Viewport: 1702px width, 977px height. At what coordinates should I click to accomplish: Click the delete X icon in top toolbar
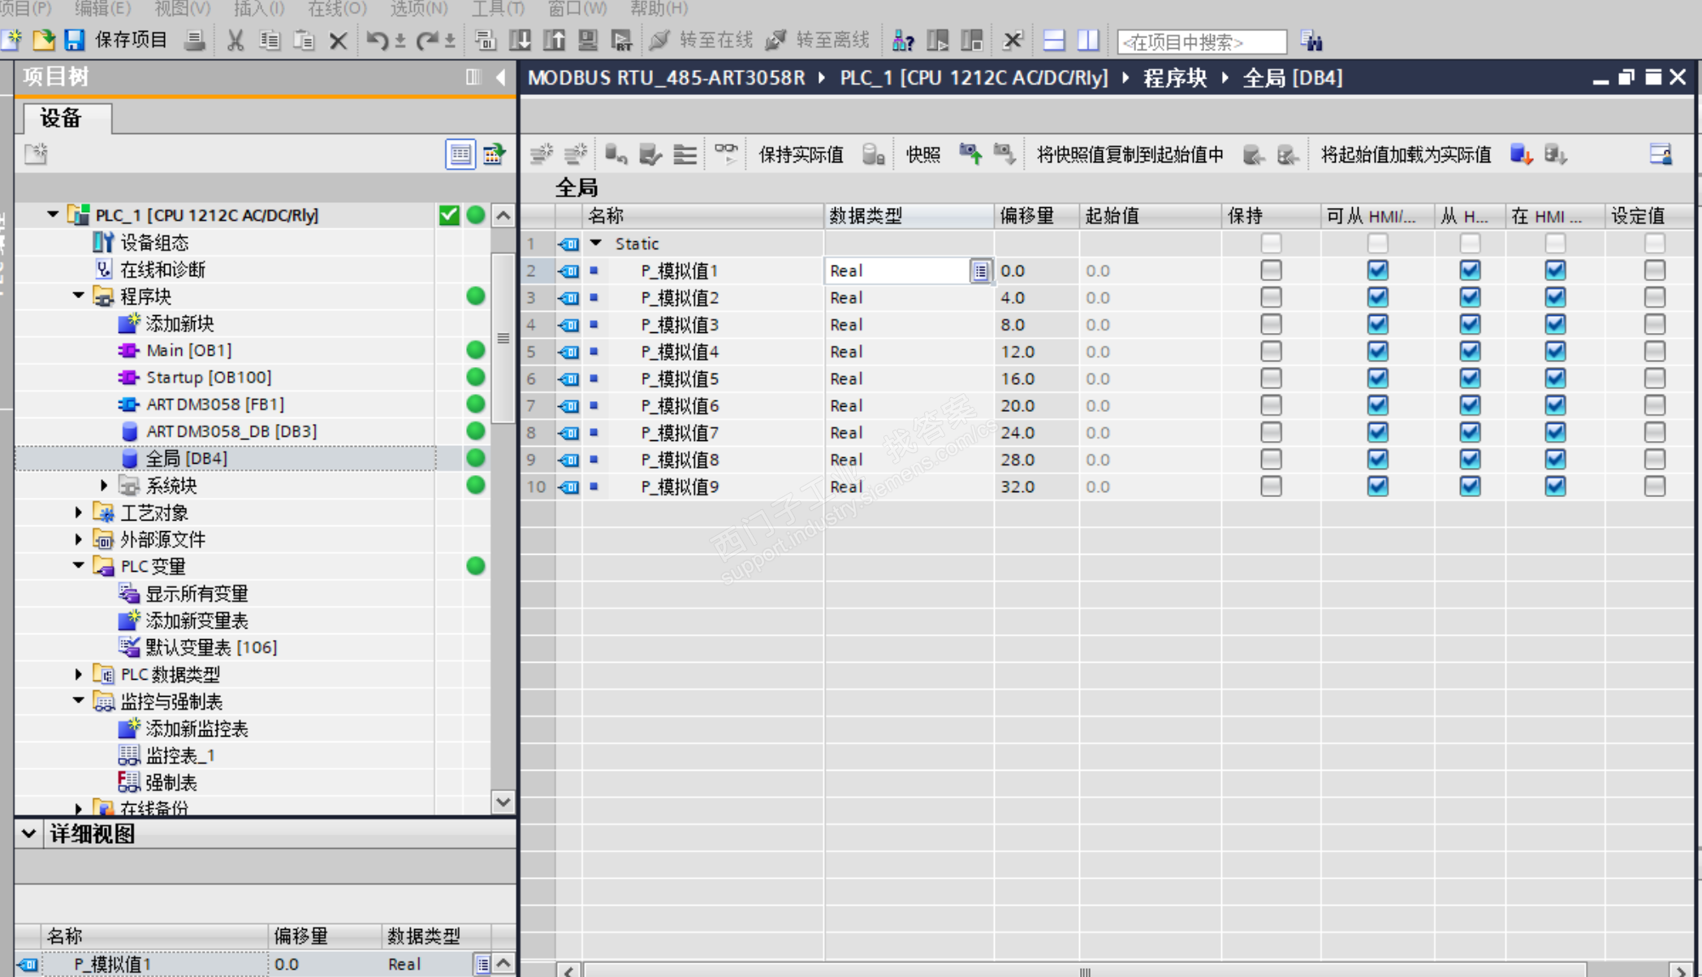tap(339, 40)
